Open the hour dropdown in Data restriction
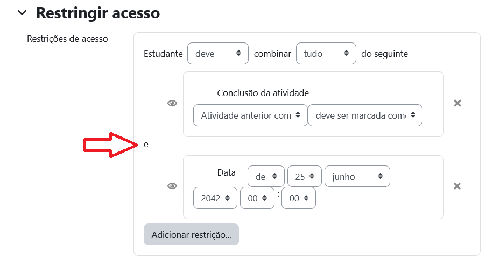Screen dimensions: 493x260 (257, 199)
